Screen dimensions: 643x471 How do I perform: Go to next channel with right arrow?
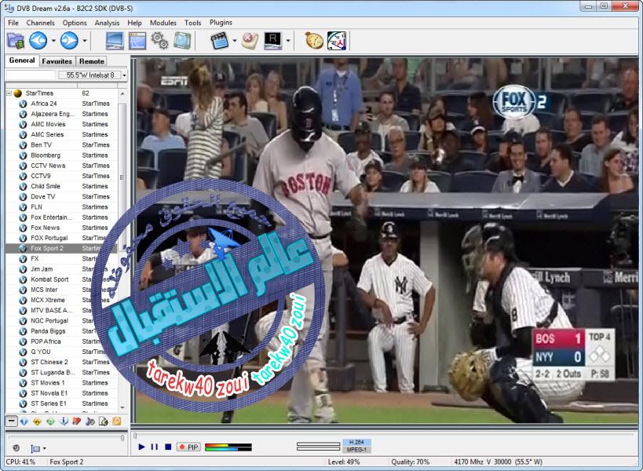coord(69,41)
